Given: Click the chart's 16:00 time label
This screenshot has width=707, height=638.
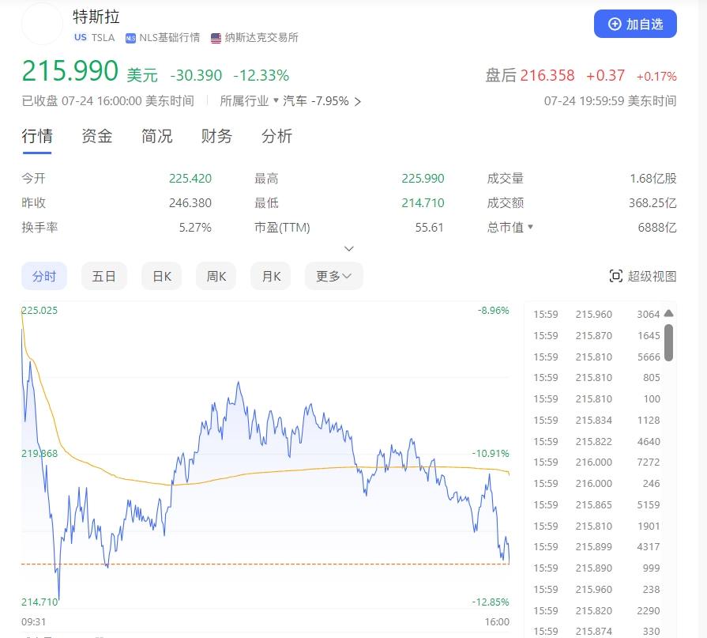Looking at the screenshot, I should (497, 622).
